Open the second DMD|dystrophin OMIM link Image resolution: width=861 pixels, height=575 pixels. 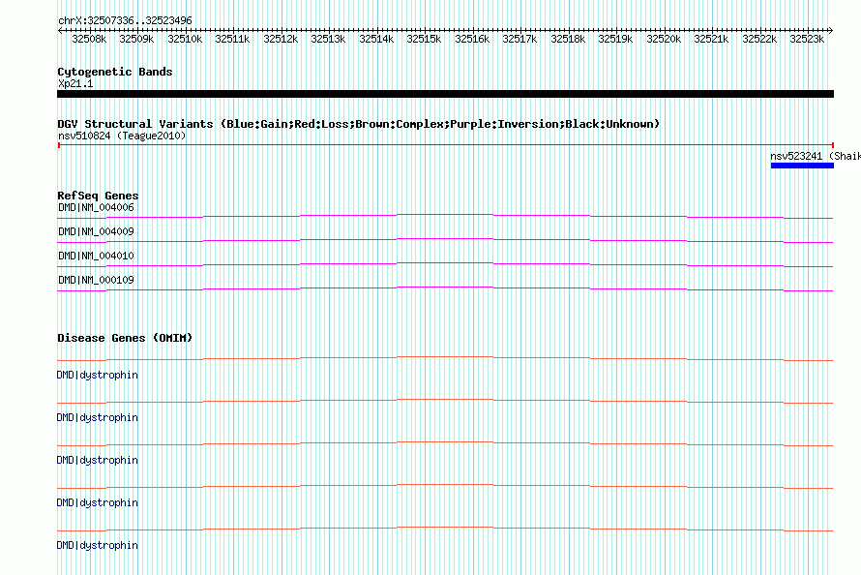[x=97, y=418]
